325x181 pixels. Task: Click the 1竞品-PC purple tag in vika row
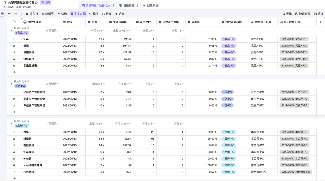[x=229, y=39]
